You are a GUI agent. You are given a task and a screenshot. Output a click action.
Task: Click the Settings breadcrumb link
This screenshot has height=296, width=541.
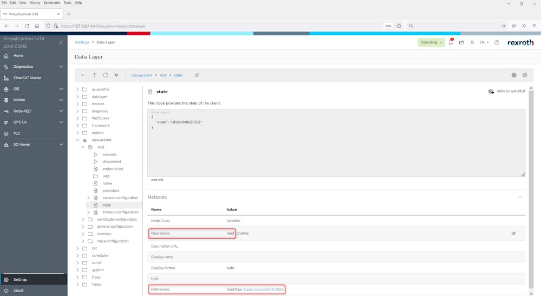tap(82, 42)
